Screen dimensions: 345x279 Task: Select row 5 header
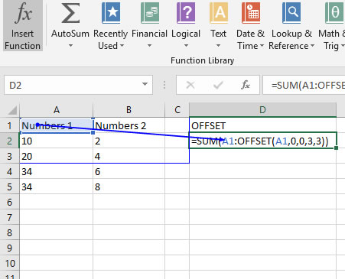click(x=10, y=187)
